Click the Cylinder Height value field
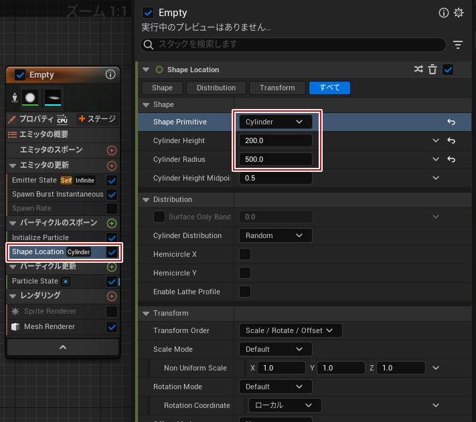This screenshot has width=476, height=422. [x=275, y=140]
